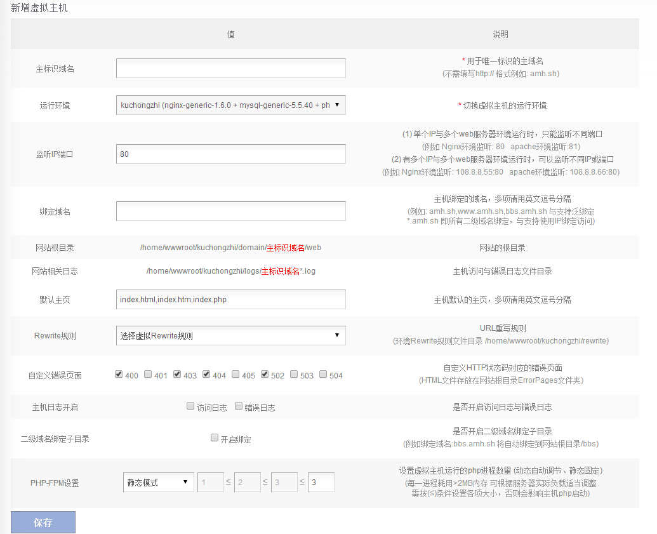
Task: Click the 保存 save button
Action: pos(43,523)
